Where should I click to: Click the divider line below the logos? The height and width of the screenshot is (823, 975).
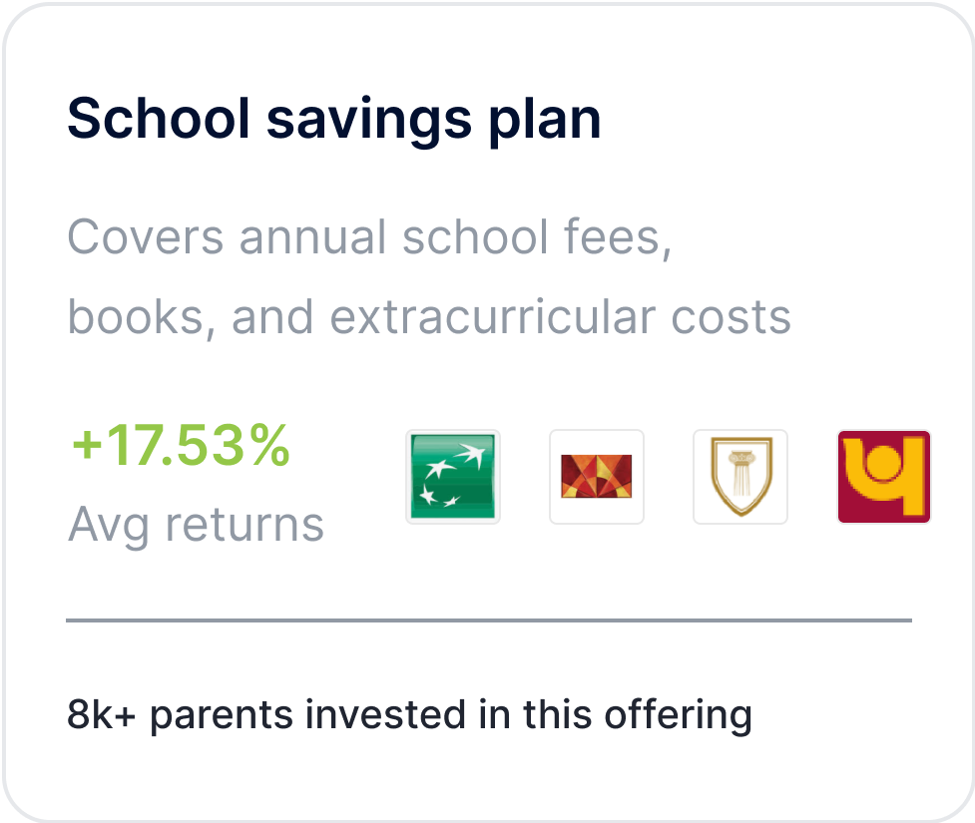coord(488,618)
